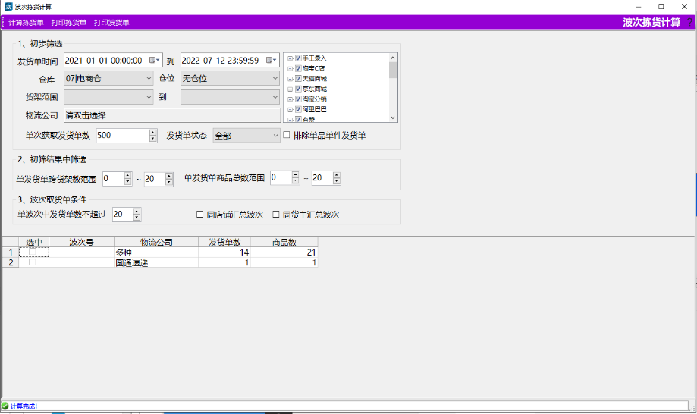Image resolution: width=697 pixels, height=414 pixels.
Task: Expand the 手工录入 tree node
Action: 290,58
